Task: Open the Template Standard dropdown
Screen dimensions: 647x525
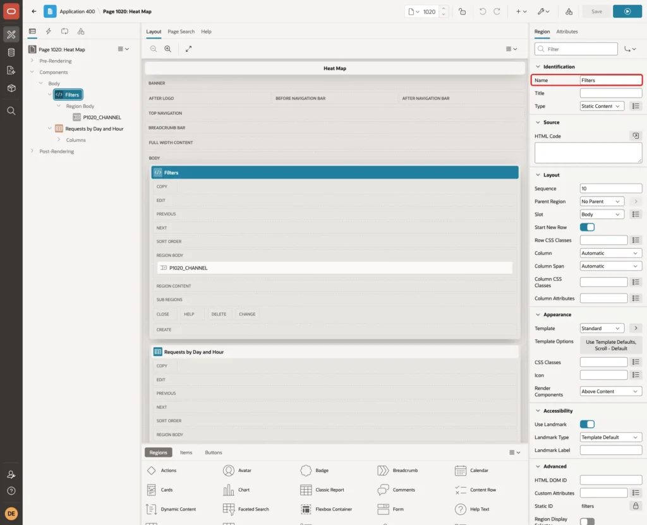Action: (x=602, y=328)
